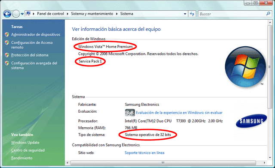This screenshot has height=168, width=275.
Task: Open Windows Update link
Action: 25,142
